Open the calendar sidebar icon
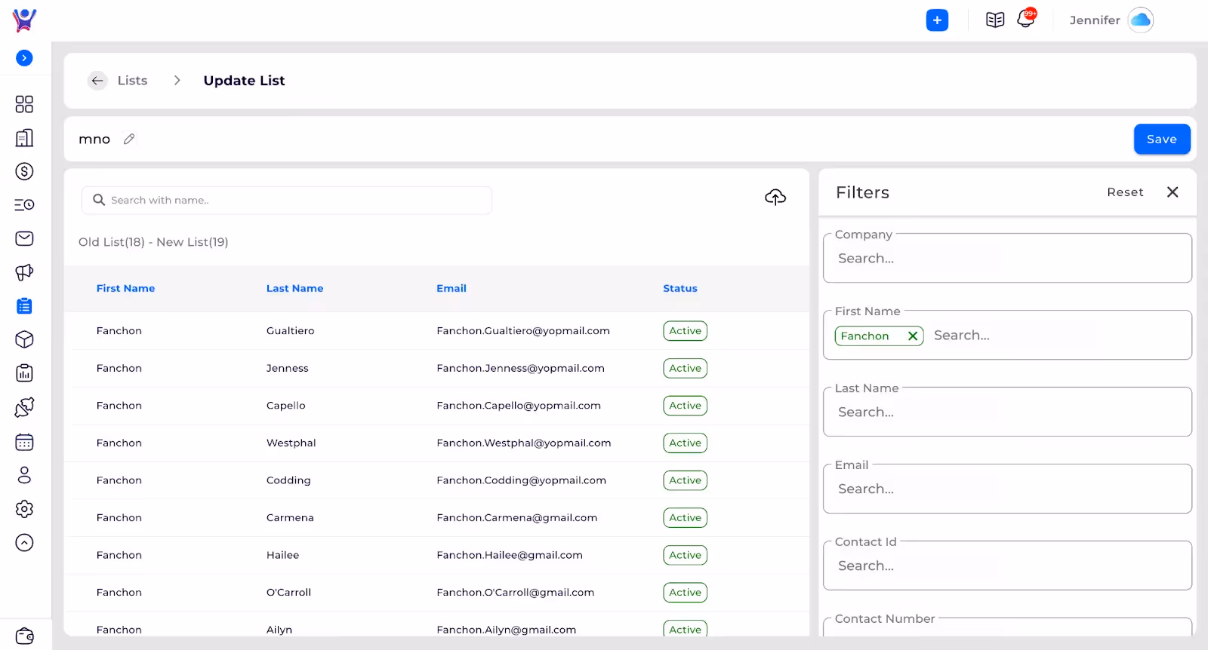The width and height of the screenshot is (1208, 650). pos(24,442)
